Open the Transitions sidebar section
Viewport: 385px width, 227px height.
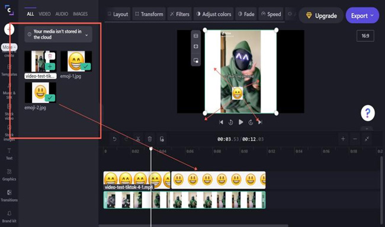point(9,196)
